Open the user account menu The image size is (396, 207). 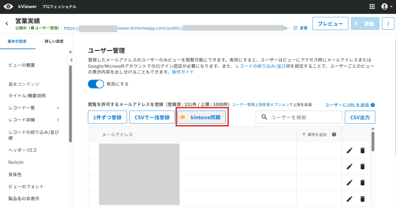tap(387, 7)
